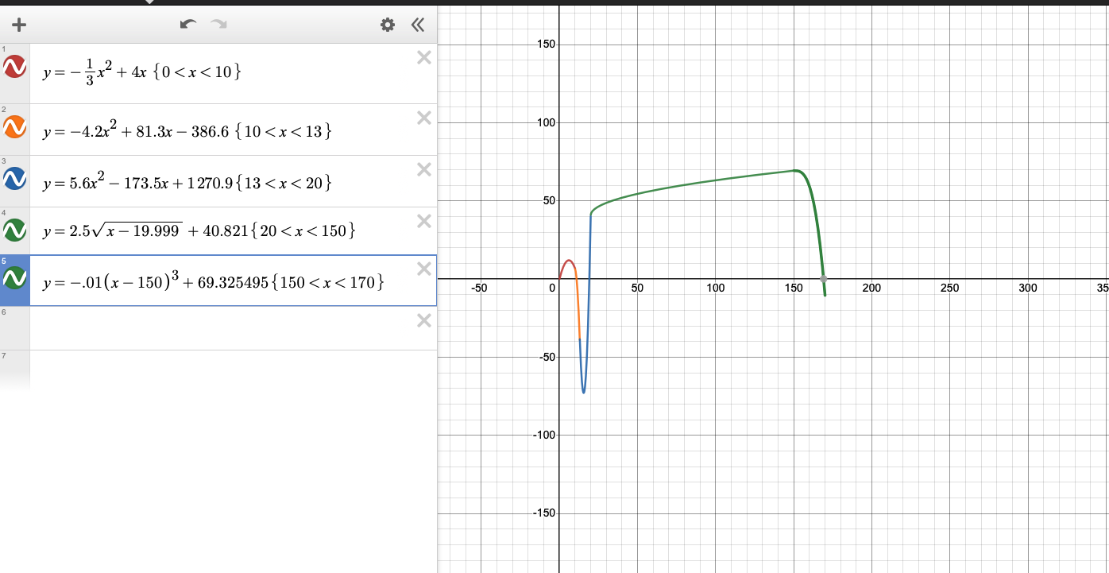Open the graph settings gear
Screen dimensions: 1109x573
point(387,25)
